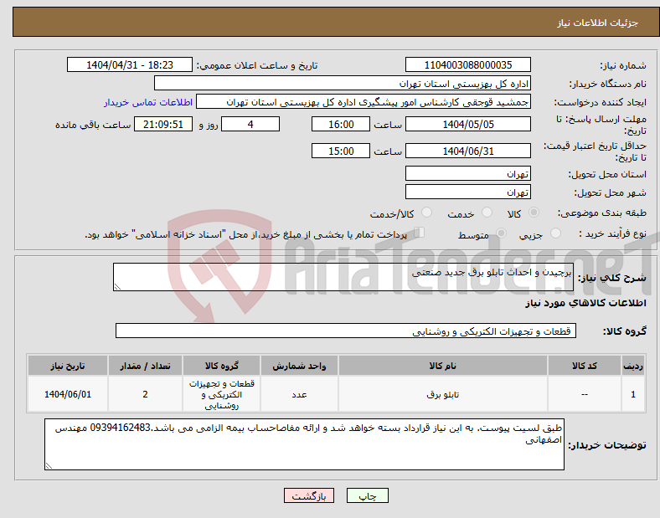Click the row number cell 1
The image size is (660, 518).
(x=633, y=394)
